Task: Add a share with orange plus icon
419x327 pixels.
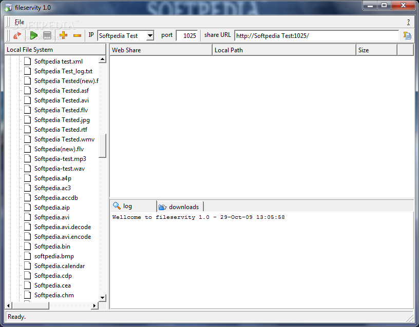Action: point(63,35)
